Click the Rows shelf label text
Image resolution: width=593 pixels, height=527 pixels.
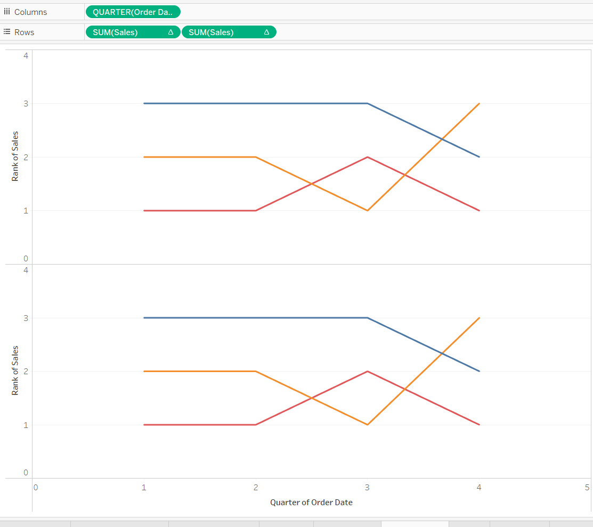click(24, 32)
